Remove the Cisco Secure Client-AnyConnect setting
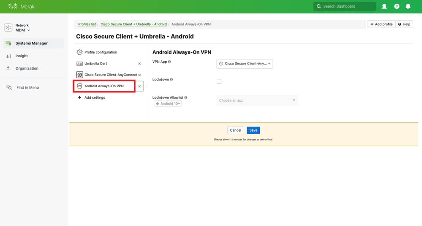The image size is (422, 226). pos(139,75)
